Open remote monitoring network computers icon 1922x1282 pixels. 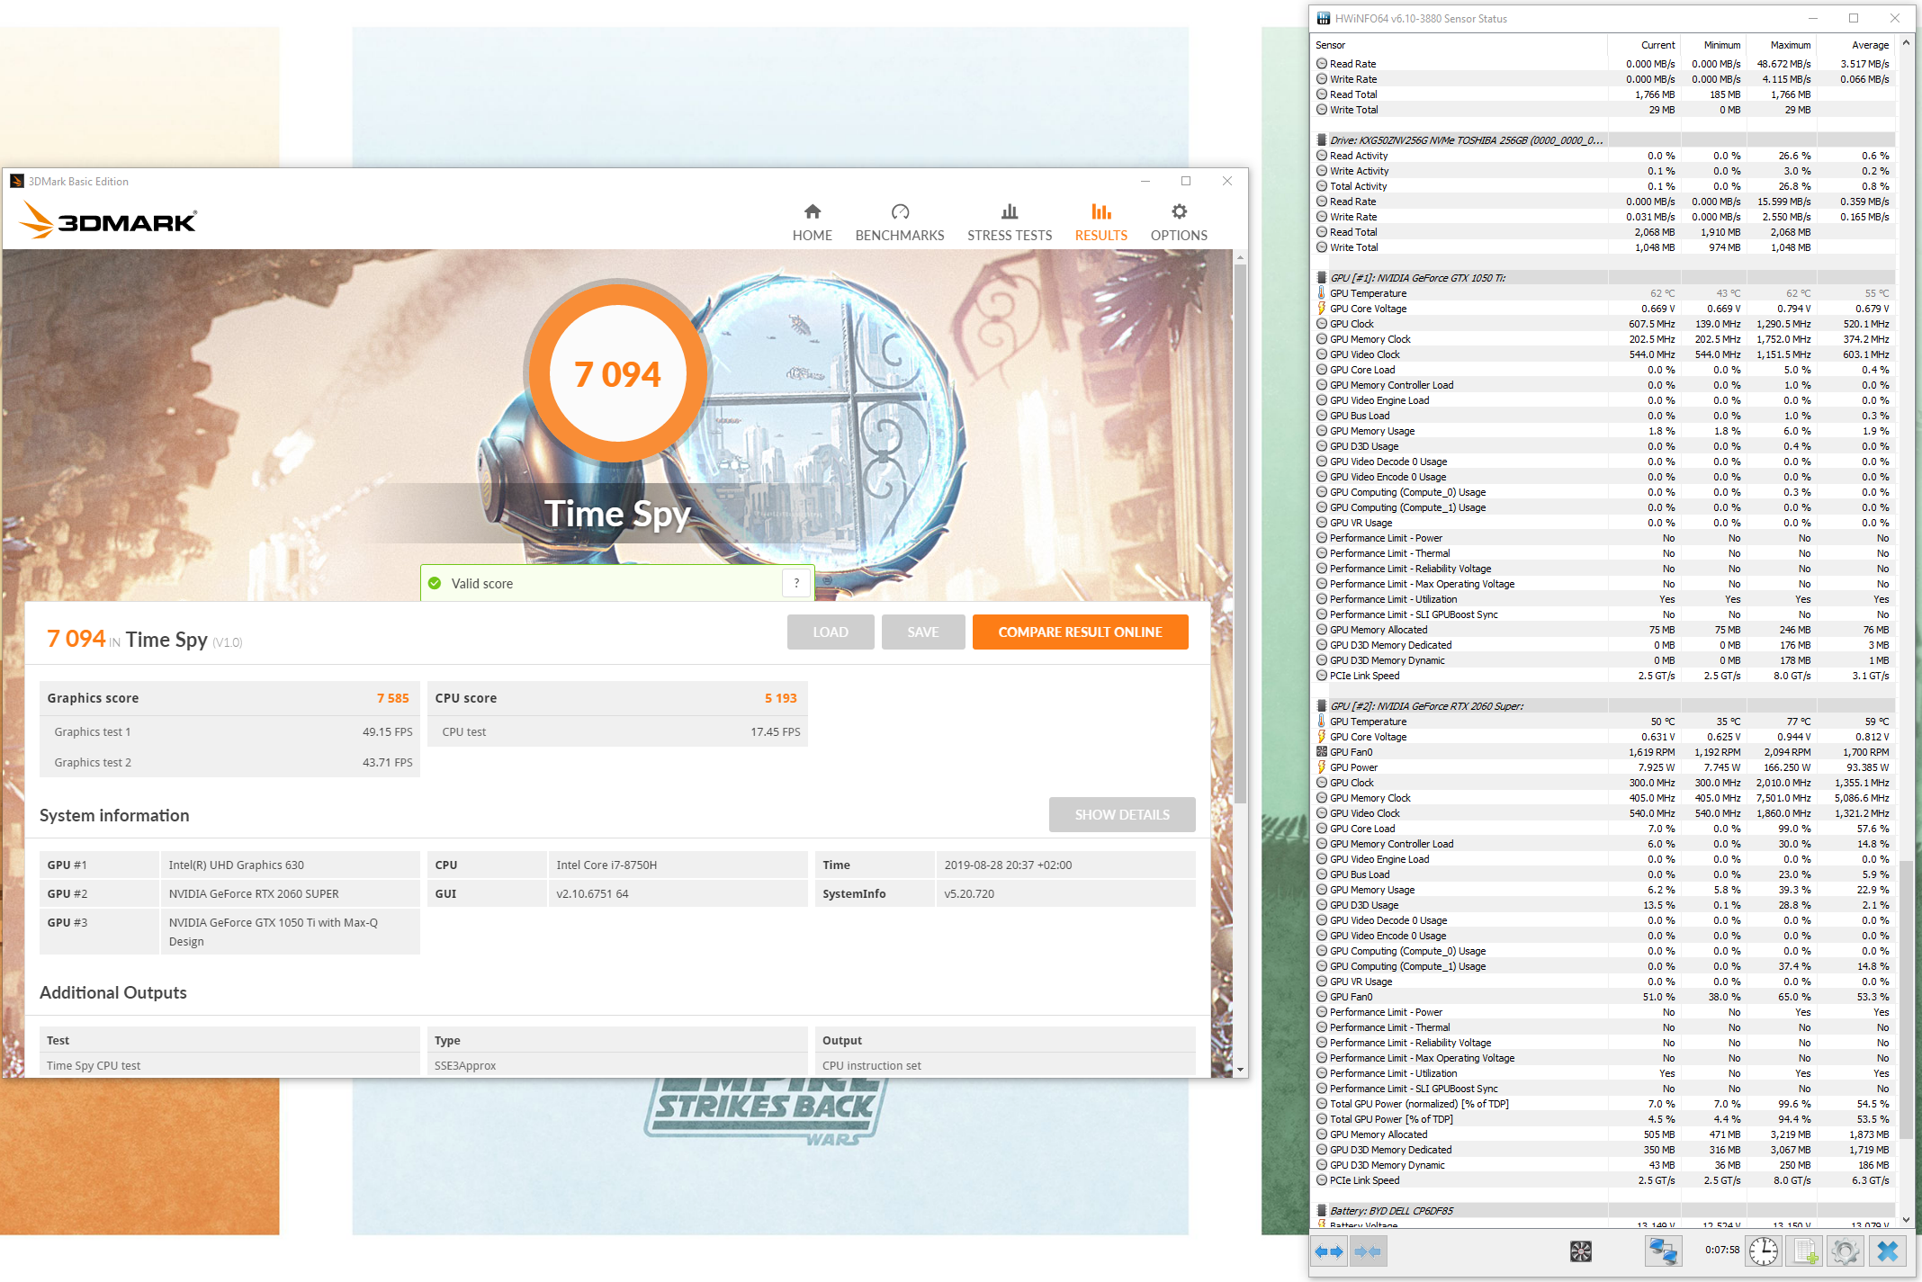[x=1662, y=1251]
